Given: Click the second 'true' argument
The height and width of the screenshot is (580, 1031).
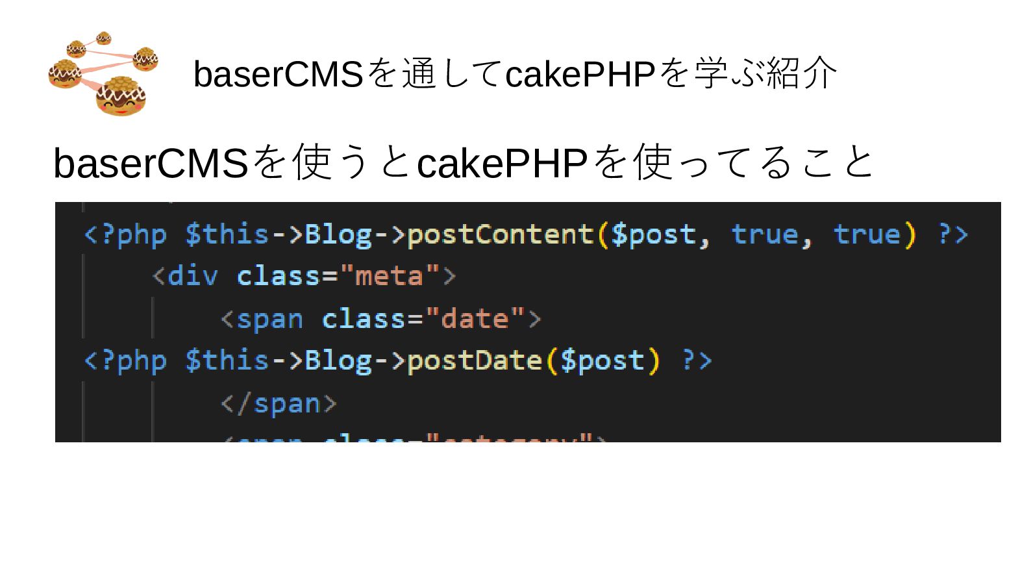Looking at the screenshot, I should 867,234.
